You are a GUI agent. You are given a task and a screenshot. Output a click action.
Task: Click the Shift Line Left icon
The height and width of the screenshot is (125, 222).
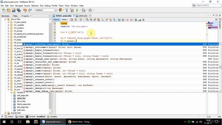pyautogui.click(x=119, y=20)
